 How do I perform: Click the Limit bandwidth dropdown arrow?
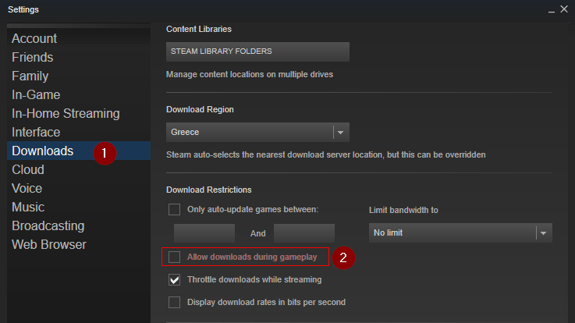tap(544, 233)
